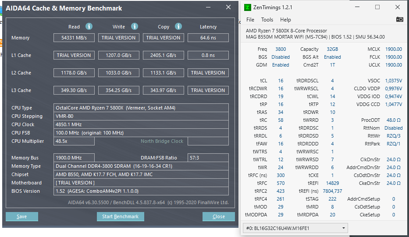
Task: Click the RttNom value Disabled
Action: (x=394, y=128)
